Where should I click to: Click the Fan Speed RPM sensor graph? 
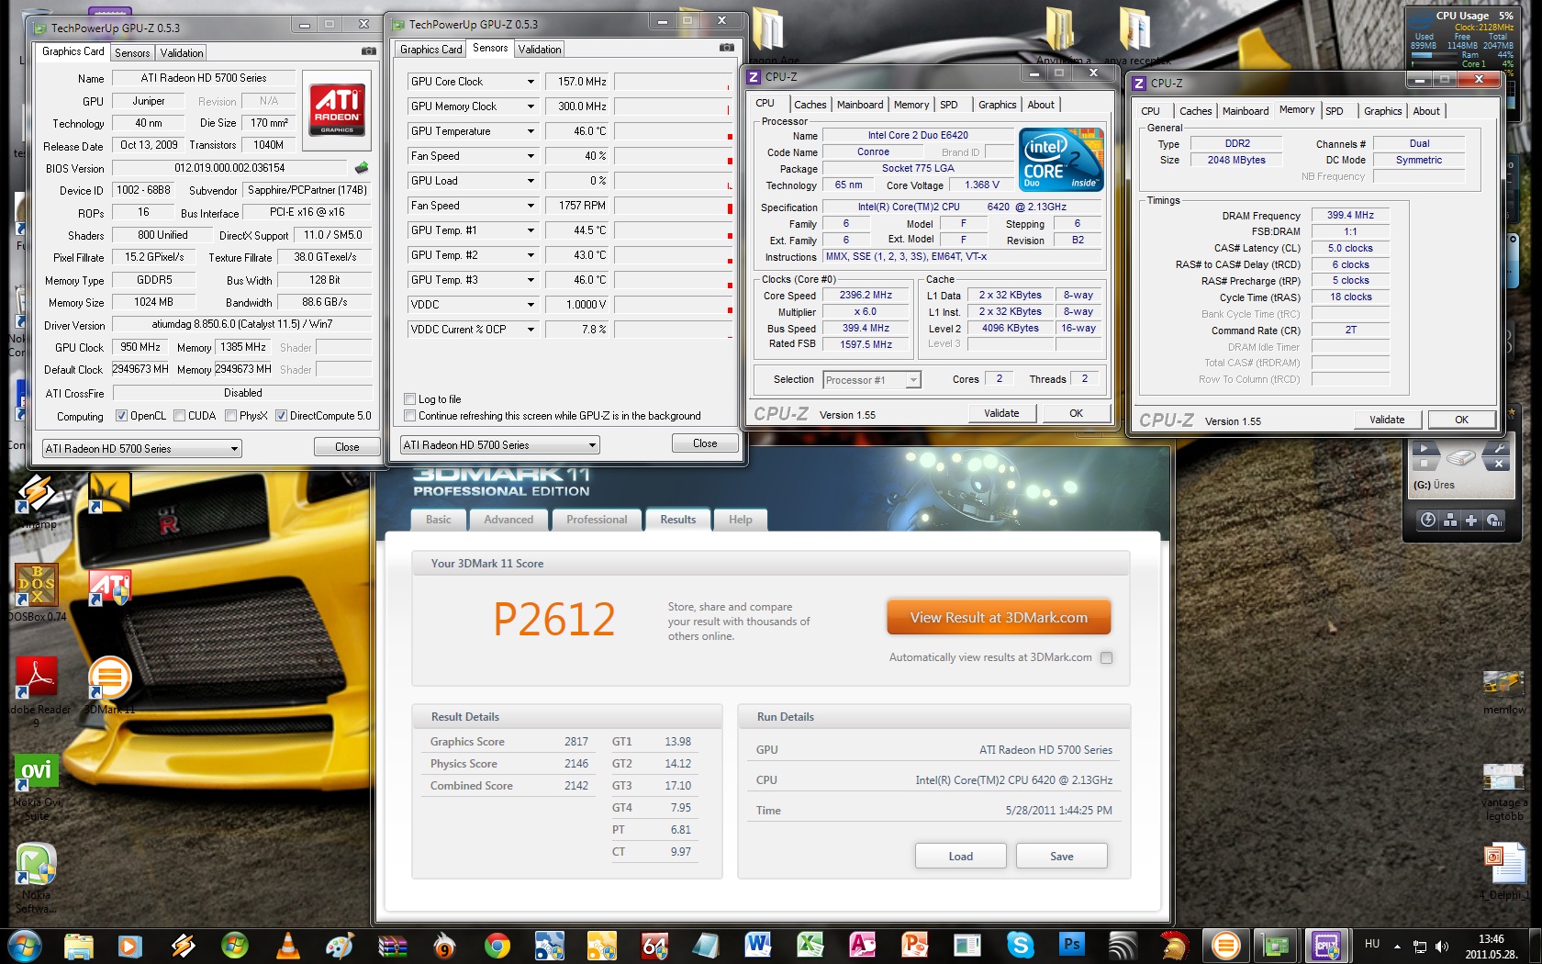pyautogui.click(x=674, y=206)
